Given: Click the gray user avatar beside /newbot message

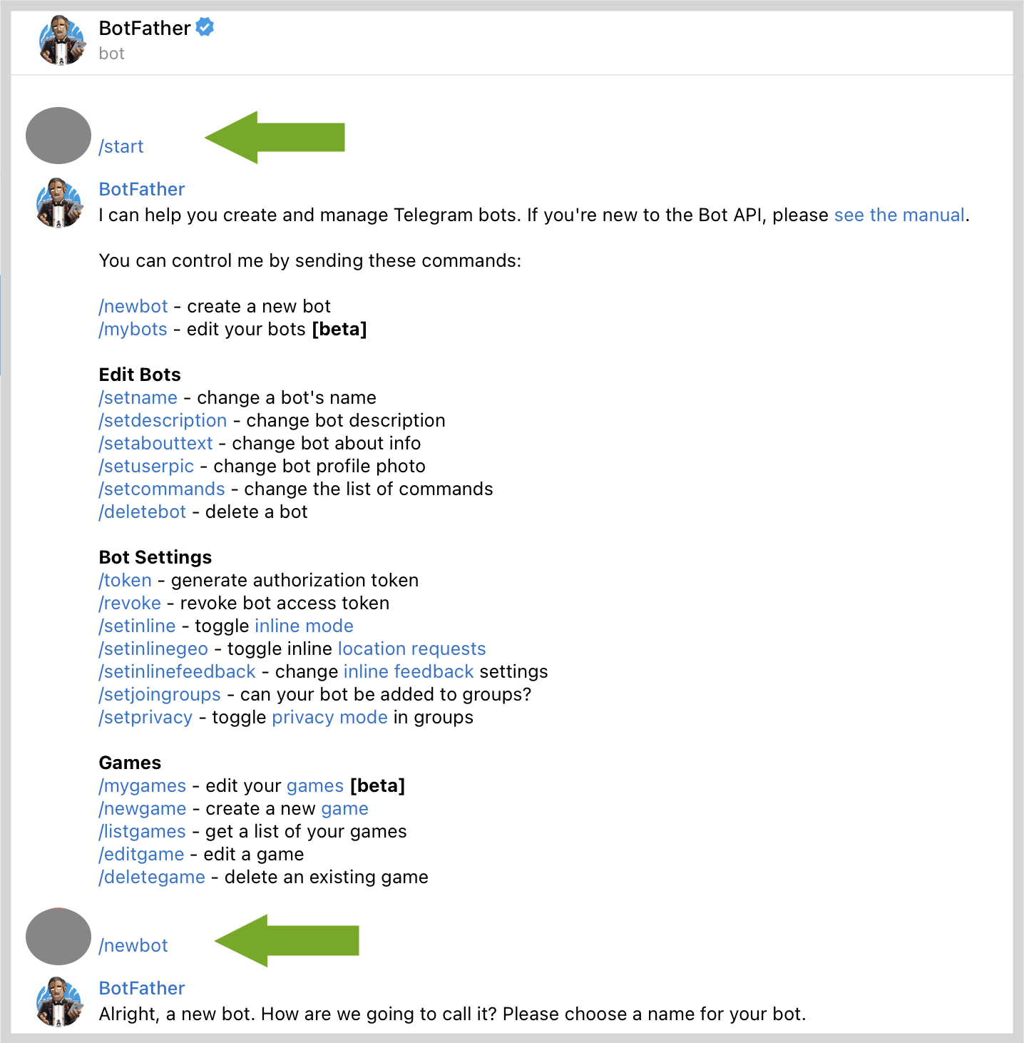Looking at the screenshot, I should (58, 937).
